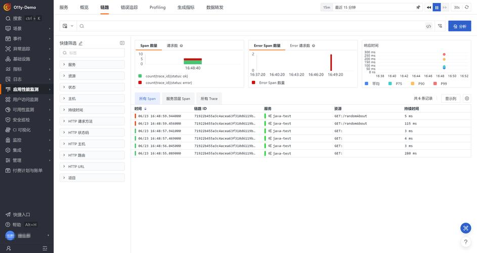
Task: Click the O11y-Demo workspace logo
Action: [7, 7]
